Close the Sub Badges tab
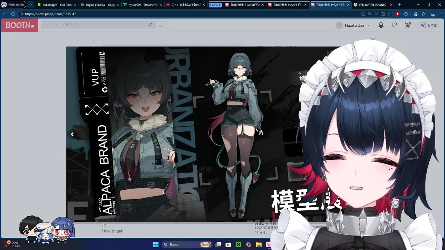The height and width of the screenshot is (250, 445). point(75,5)
